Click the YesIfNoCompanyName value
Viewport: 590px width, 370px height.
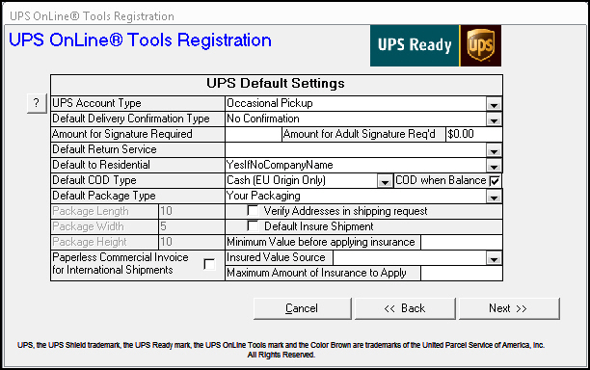coord(280,165)
